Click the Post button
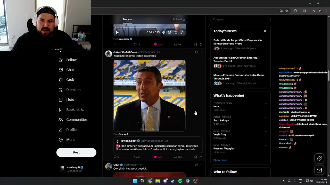This screenshot has height=185, width=330. (76, 152)
